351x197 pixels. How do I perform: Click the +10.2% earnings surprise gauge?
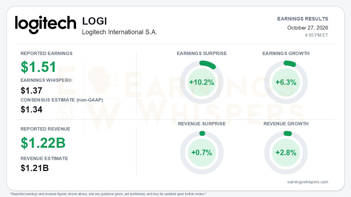202,82
